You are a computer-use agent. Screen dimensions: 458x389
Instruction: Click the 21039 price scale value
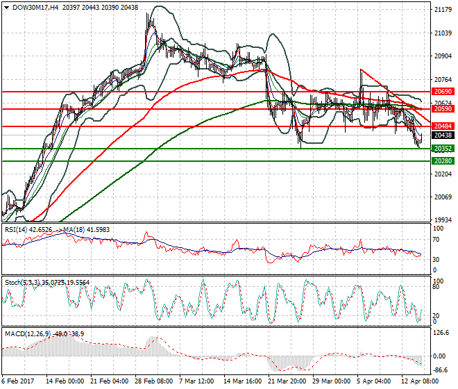tap(443, 33)
